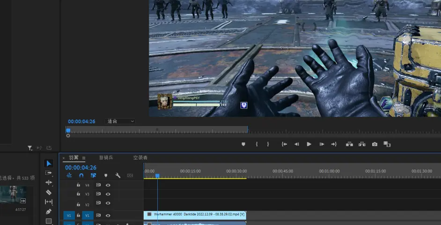The height and width of the screenshot is (225, 441).
Task: Toggle timeline Snap magnet icon
Action: tap(81, 176)
